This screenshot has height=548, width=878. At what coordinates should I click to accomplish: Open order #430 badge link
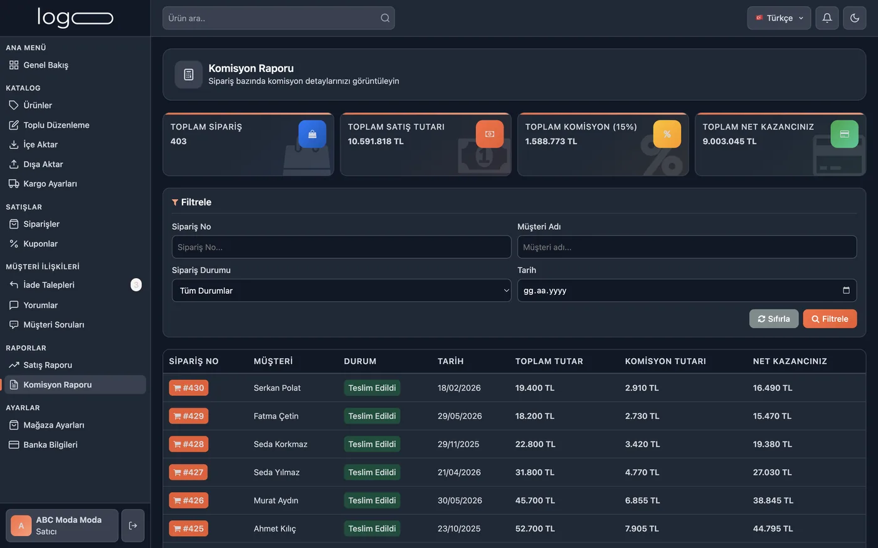click(x=189, y=388)
